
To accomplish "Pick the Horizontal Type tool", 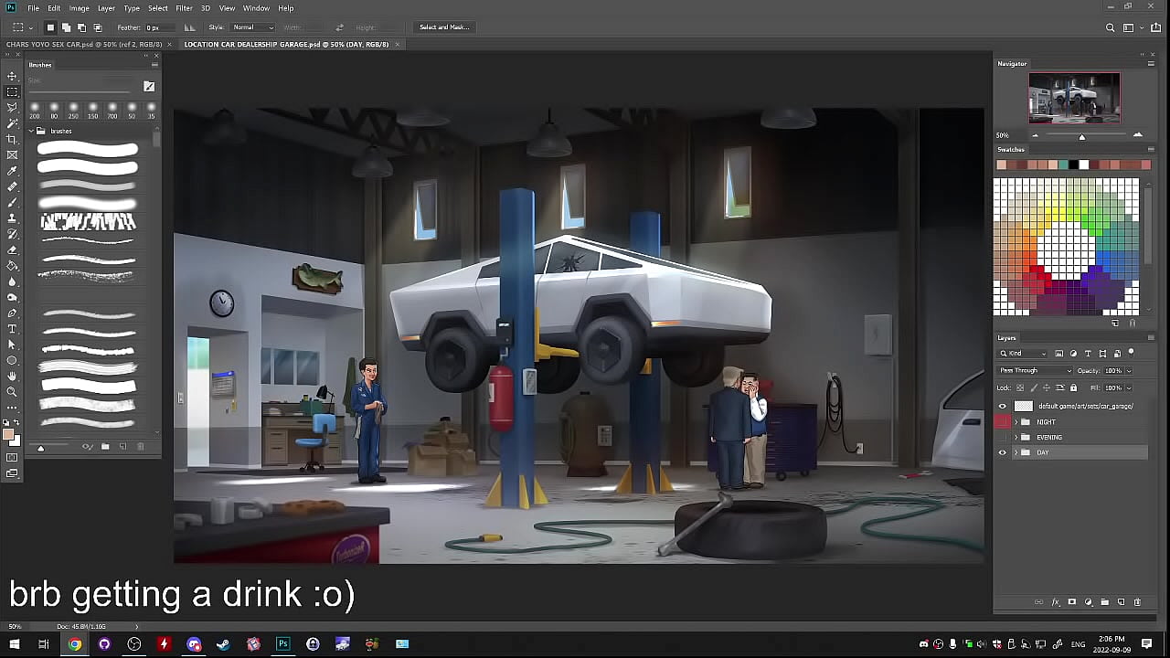I will 12,328.
